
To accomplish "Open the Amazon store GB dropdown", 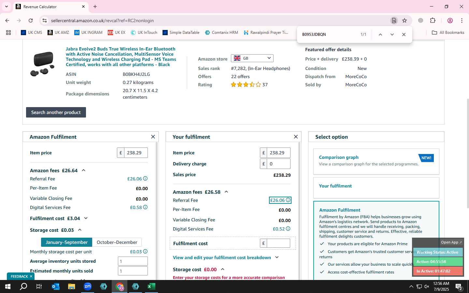I will click(252, 58).
